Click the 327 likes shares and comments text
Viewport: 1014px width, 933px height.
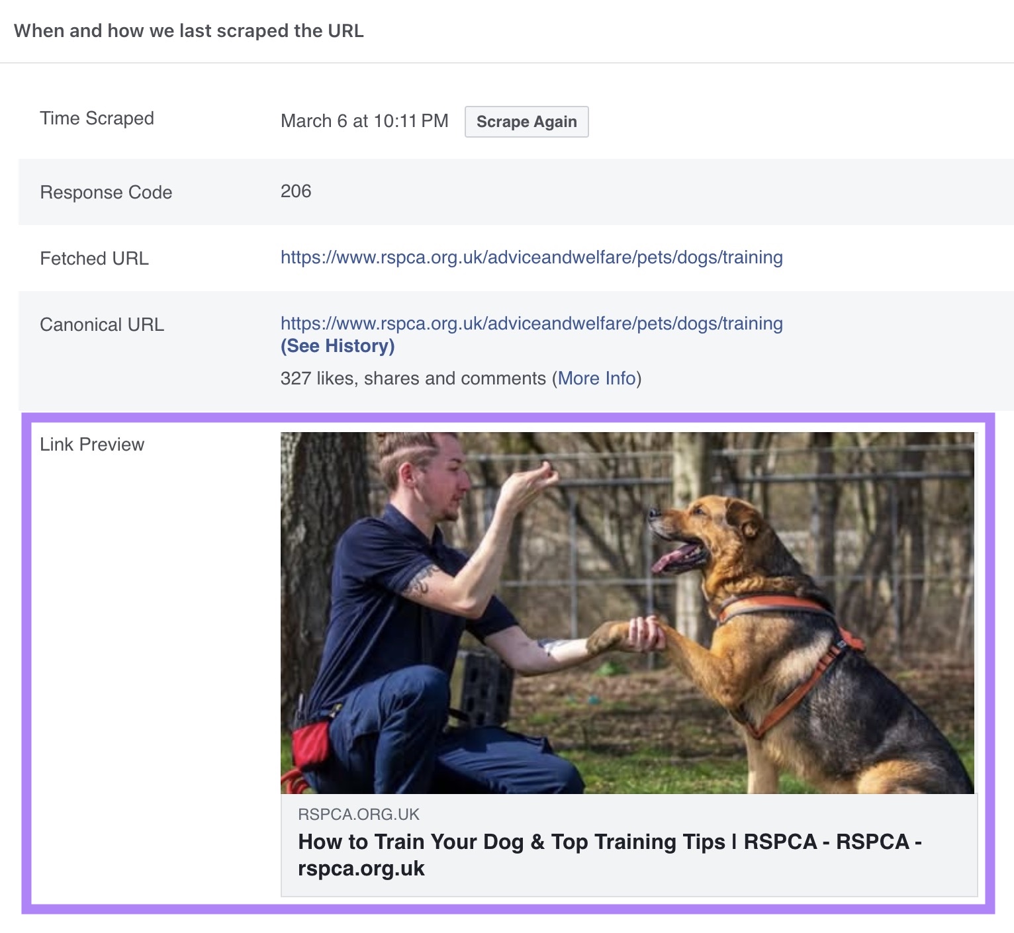coord(414,378)
